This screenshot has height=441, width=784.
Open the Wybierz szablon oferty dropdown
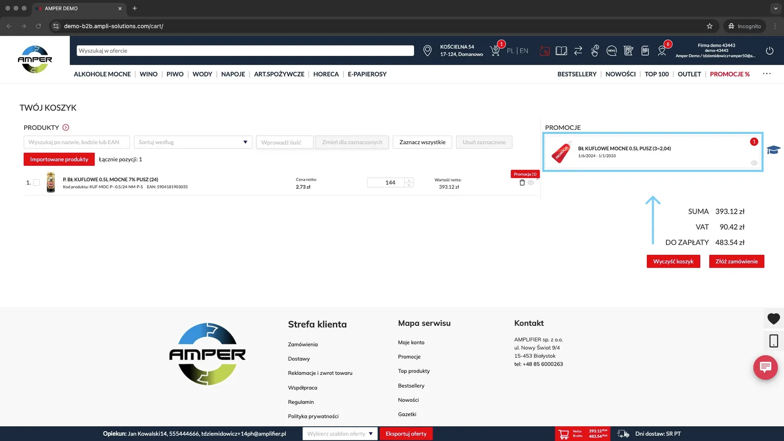pyautogui.click(x=340, y=434)
